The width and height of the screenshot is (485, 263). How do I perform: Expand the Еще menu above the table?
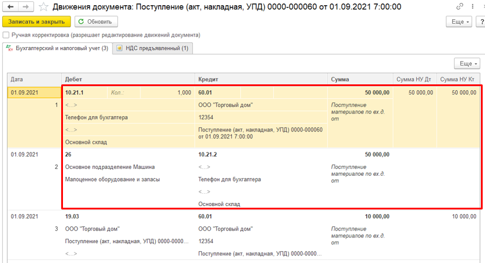[466, 63]
